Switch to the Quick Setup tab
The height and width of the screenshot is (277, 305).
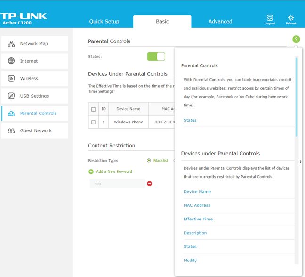tap(104, 21)
